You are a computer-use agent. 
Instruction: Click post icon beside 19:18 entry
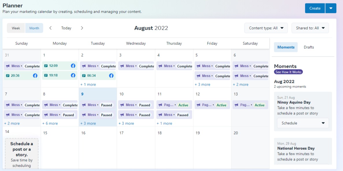[46, 76]
